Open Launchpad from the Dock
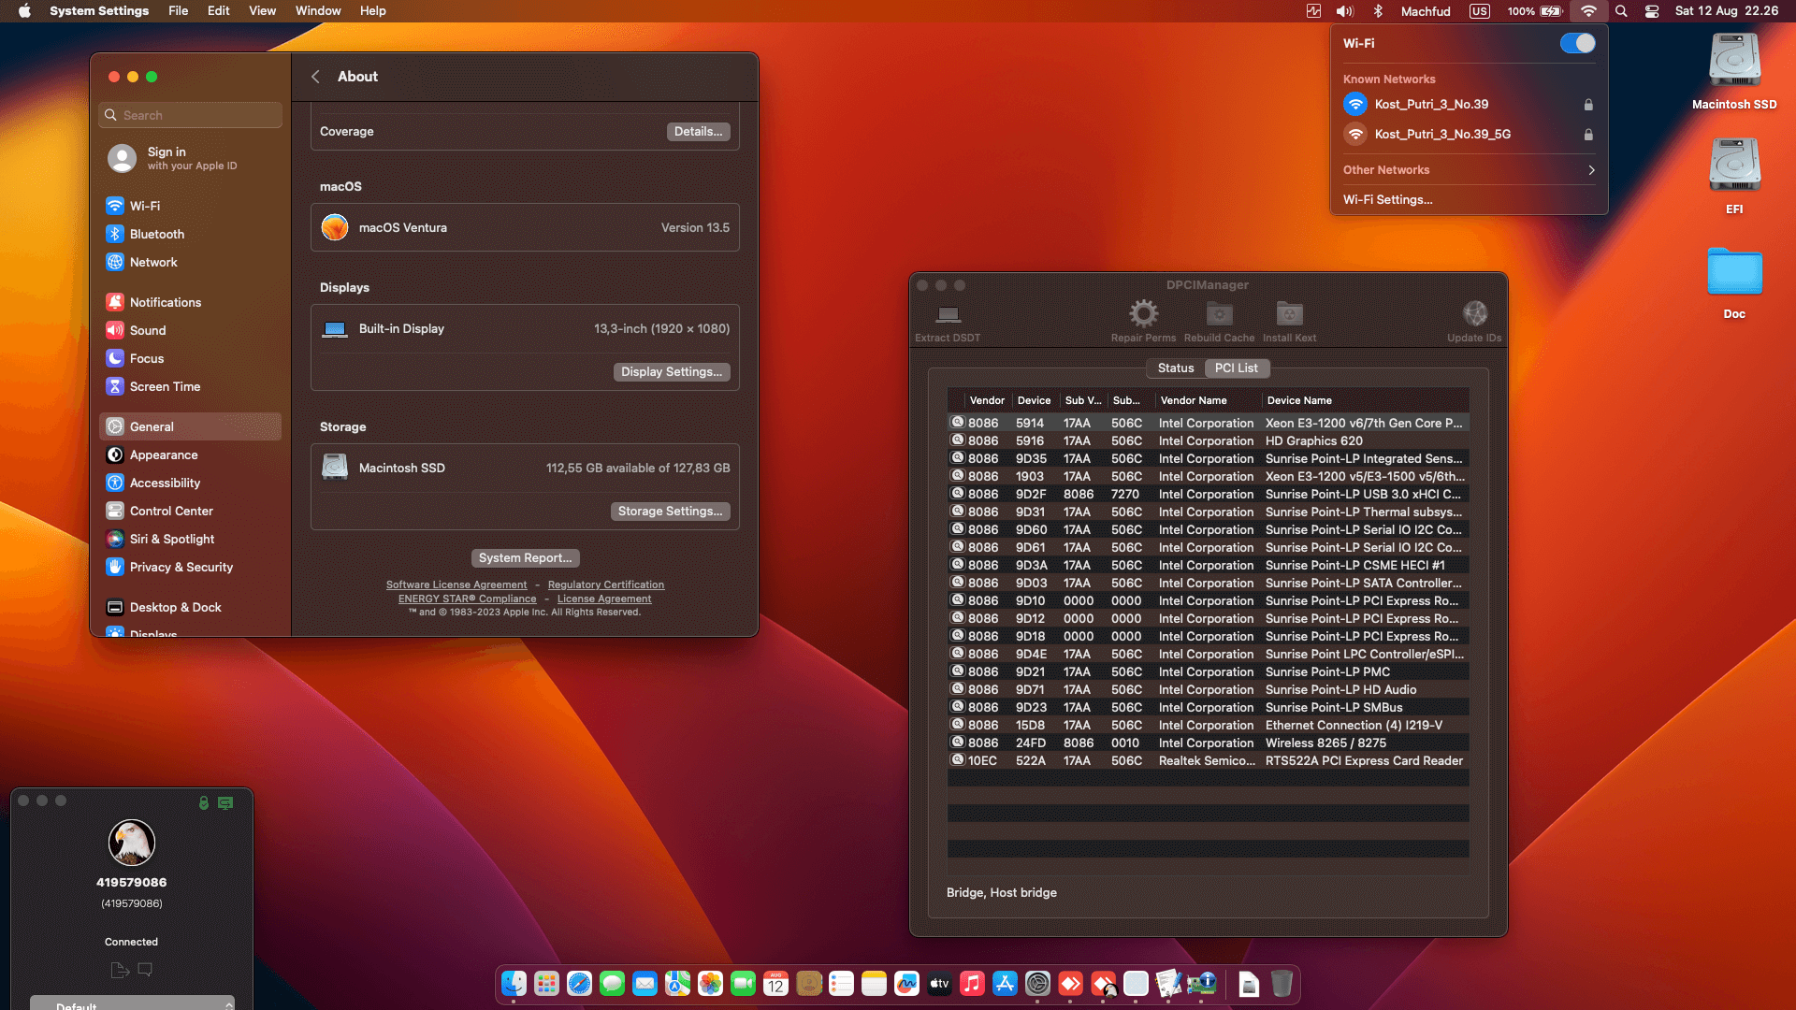This screenshot has width=1796, height=1010. coord(546,984)
